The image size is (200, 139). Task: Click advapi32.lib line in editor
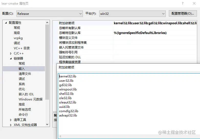pyautogui.click(x=68, y=115)
